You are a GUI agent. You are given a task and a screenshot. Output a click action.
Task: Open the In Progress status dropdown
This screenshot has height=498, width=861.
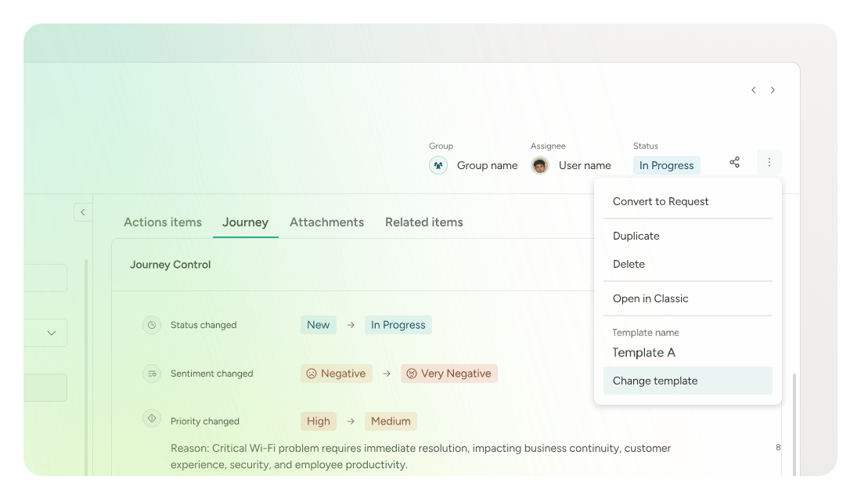pyautogui.click(x=666, y=165)
